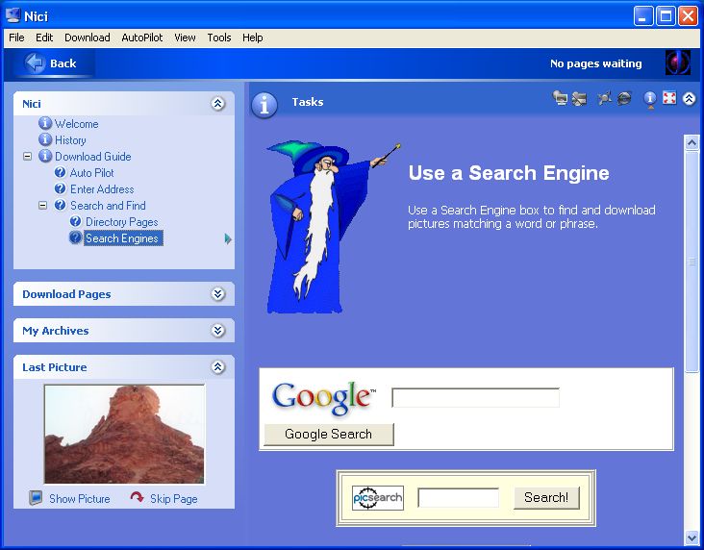The image size is (704, 550).
Task: Open the Edit menu
Action: point(44,37)
